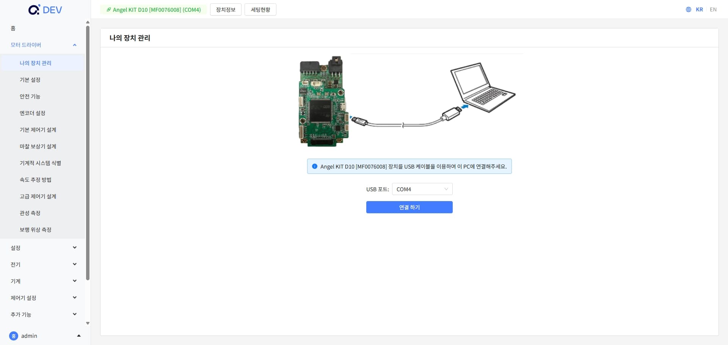Switch language to KR
This screenshot has width=728, height=345.
tap(699, 9)
